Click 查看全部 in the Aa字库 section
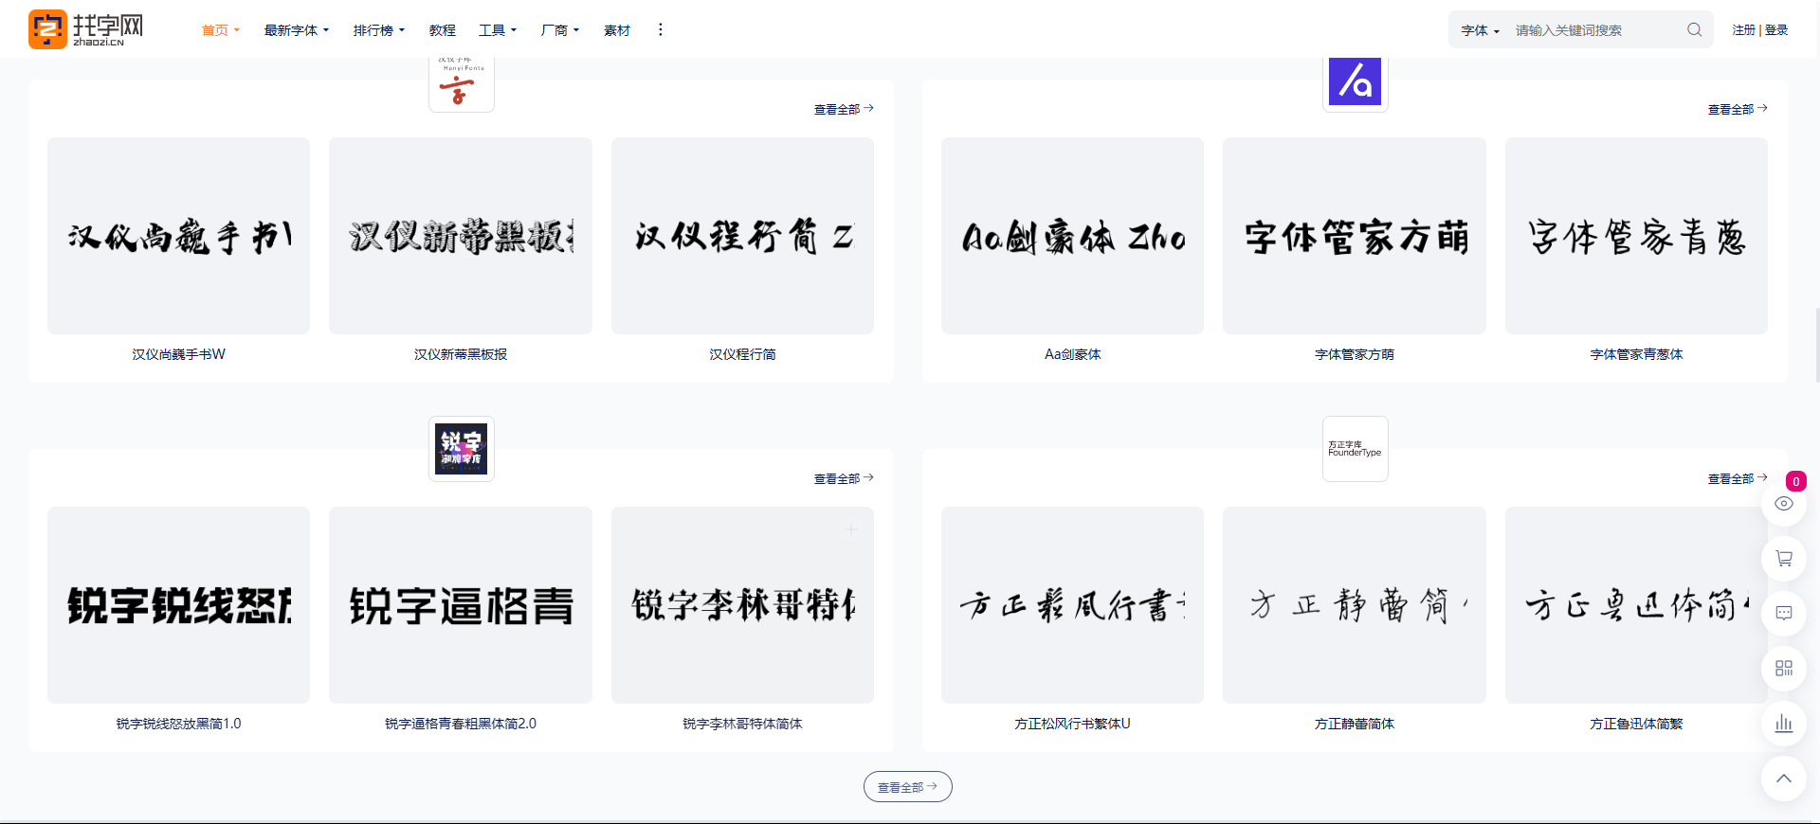This screenshot has height=824, width=1820. [x=1738, y=109]
